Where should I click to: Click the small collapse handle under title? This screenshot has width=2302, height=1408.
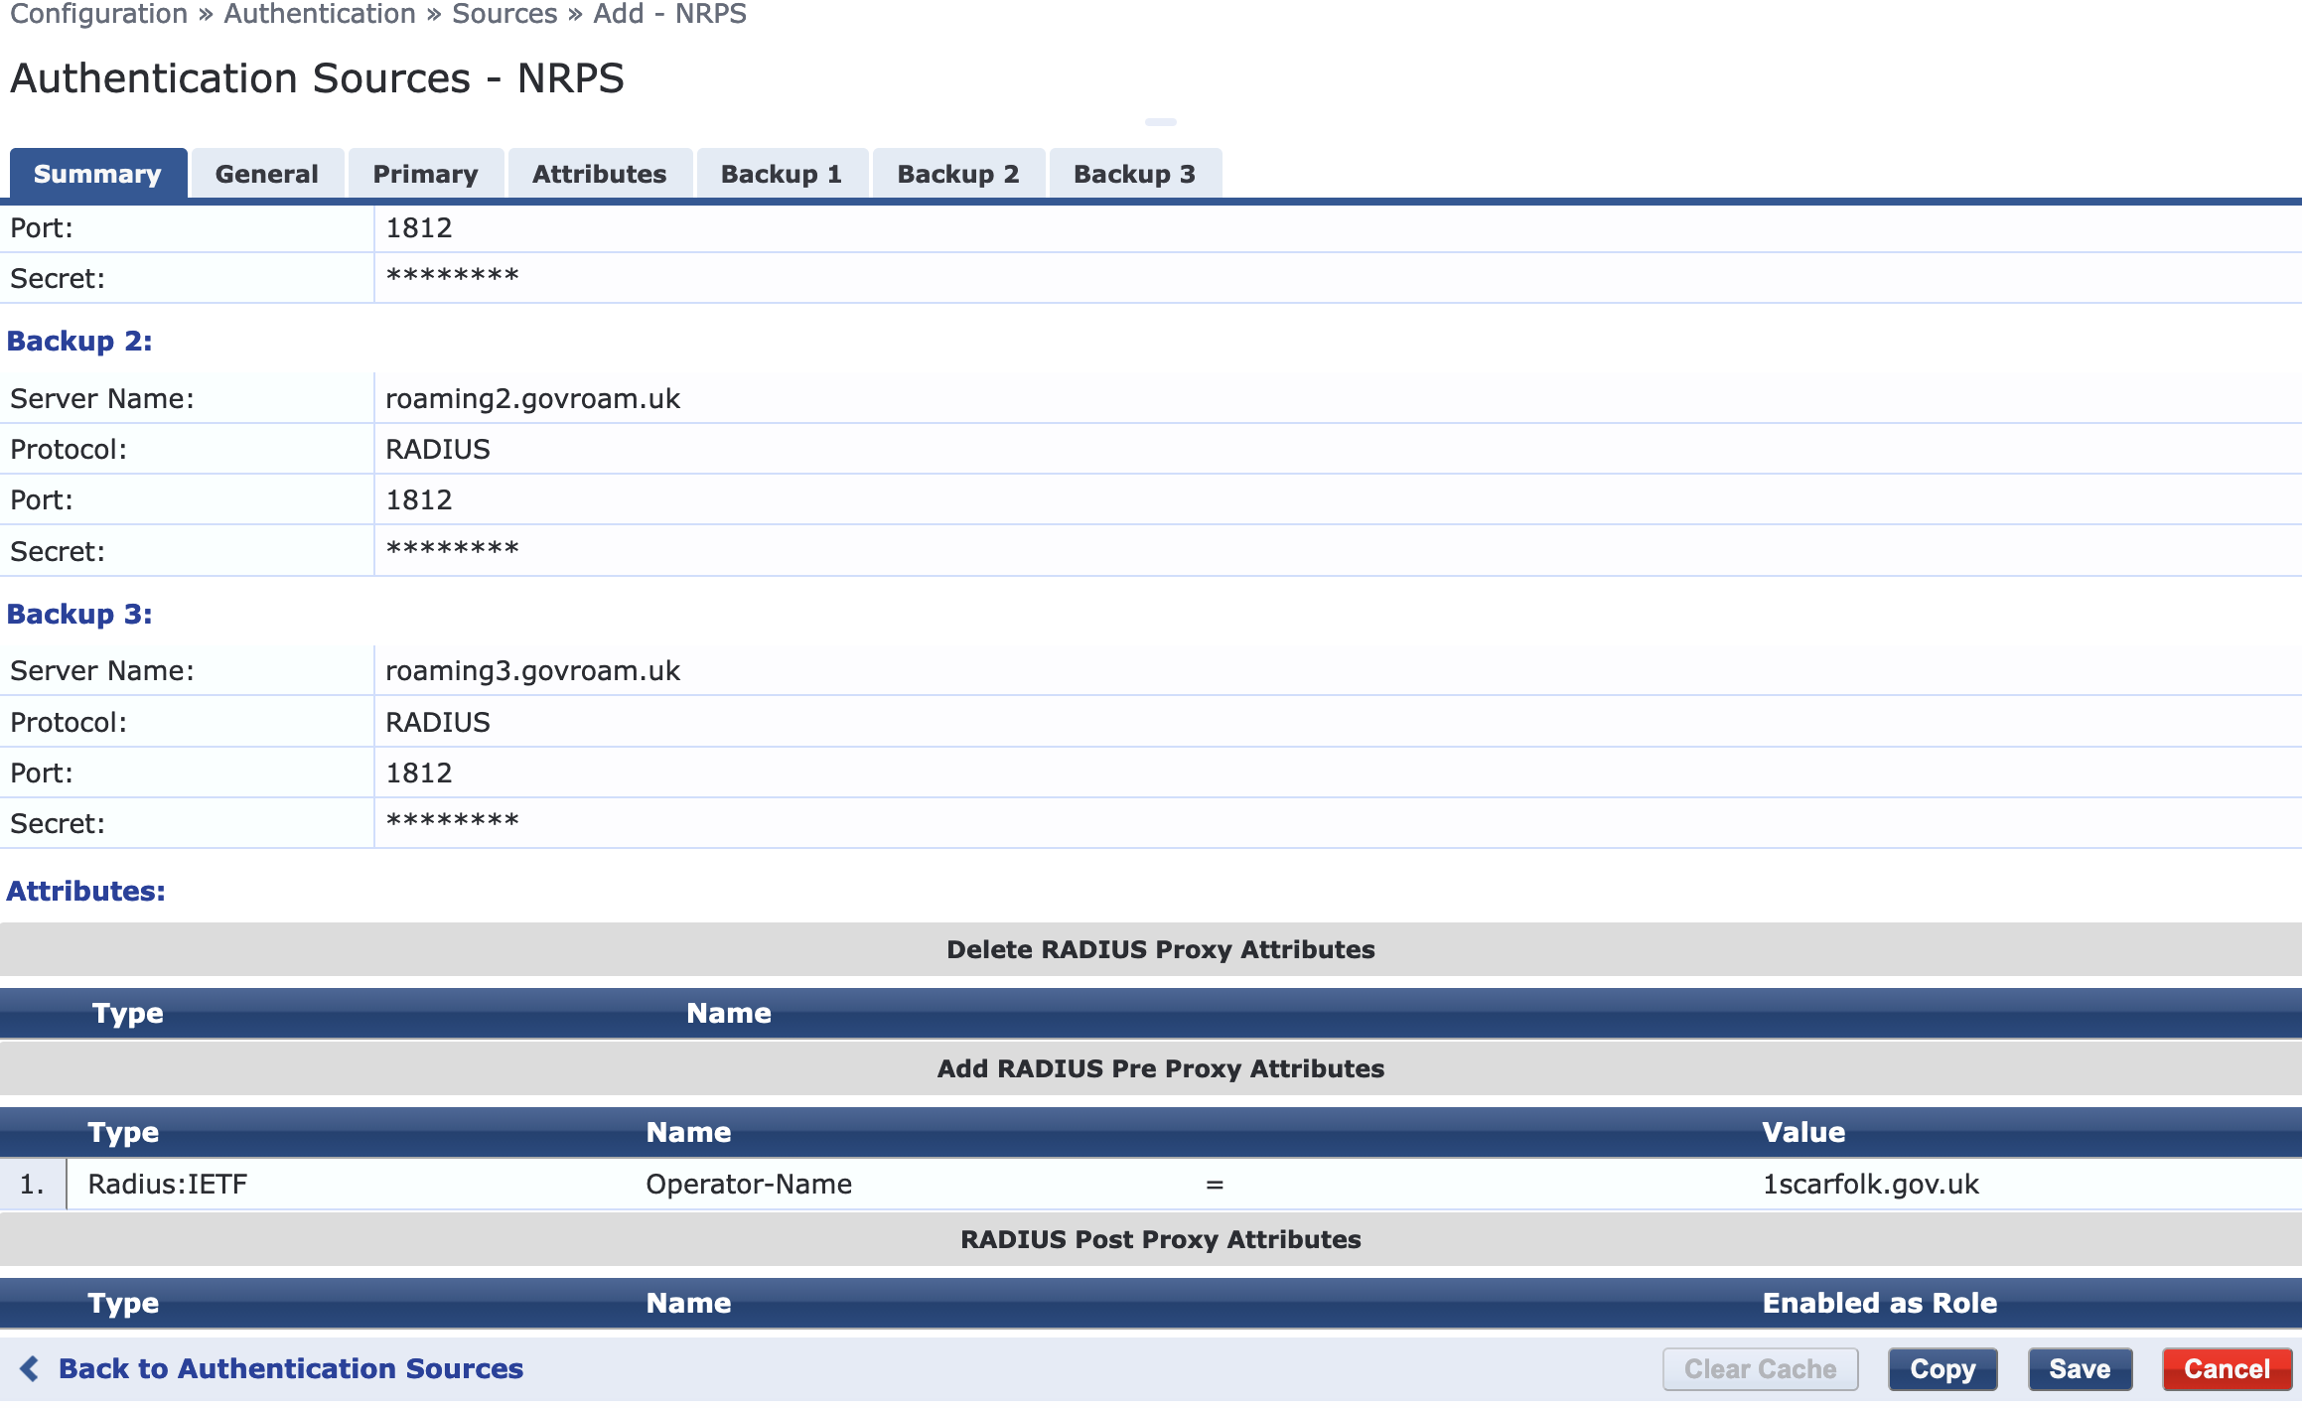coord(1160,122)
